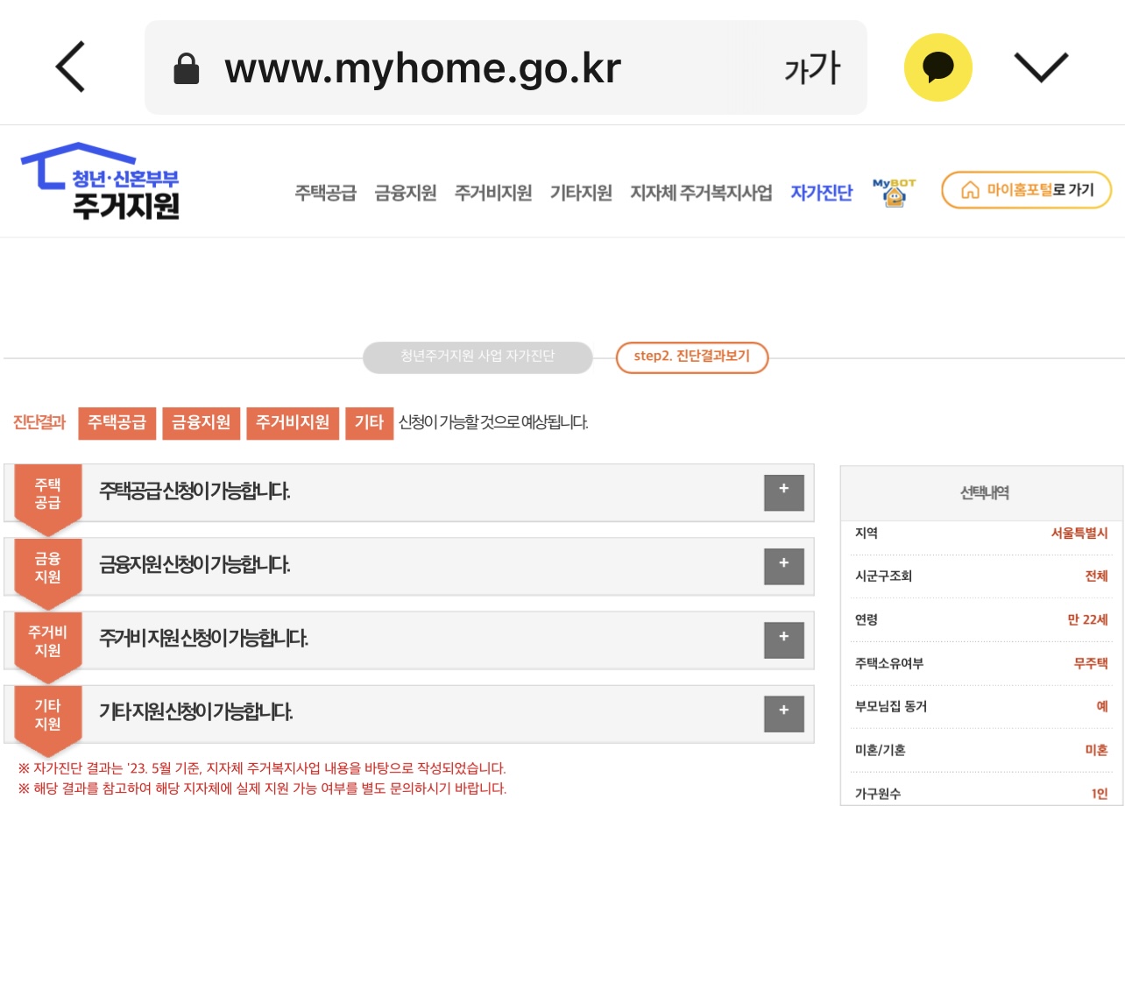Open the chat bubble icon in the browser bar
This screenshot has width=1125, height=990.
(938, 67)
